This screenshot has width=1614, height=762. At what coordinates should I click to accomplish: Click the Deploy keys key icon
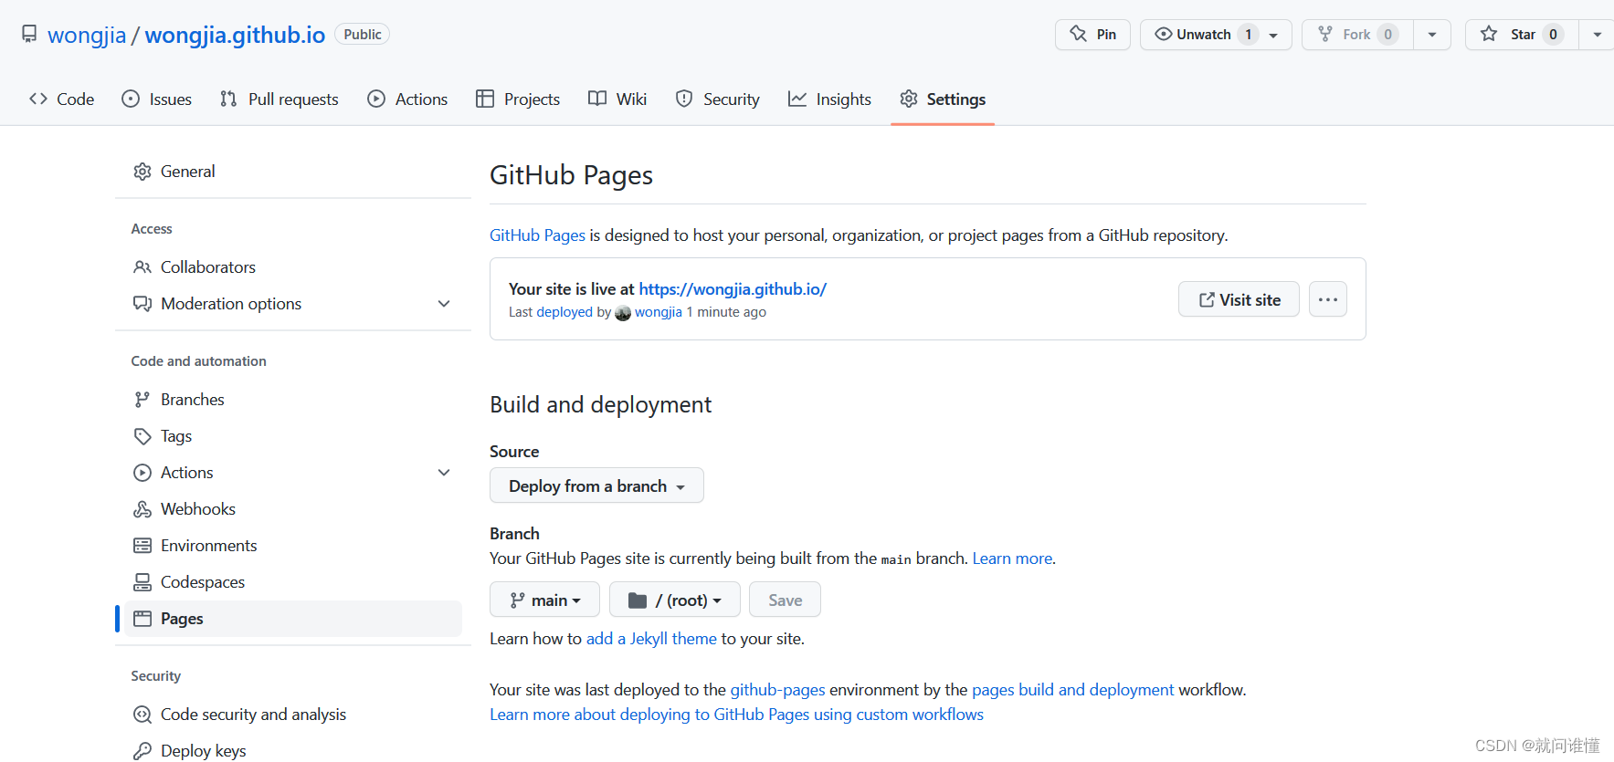[x=142, y=751]
